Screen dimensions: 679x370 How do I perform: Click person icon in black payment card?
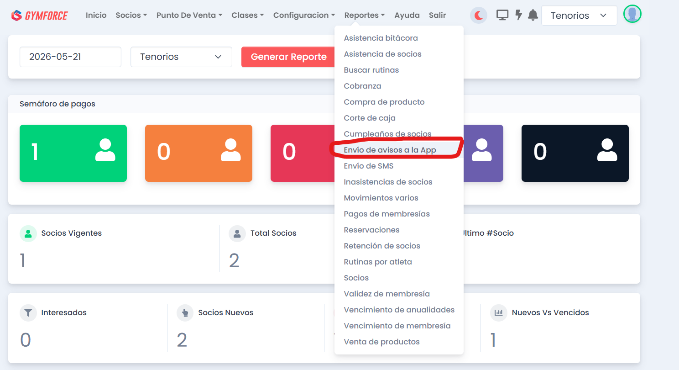coord(607,150)
